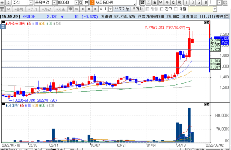The width and height of the screenshot is (231, 150).
Task: Click the 1:1 chart toggle icon
Action: tap(8, 9)
